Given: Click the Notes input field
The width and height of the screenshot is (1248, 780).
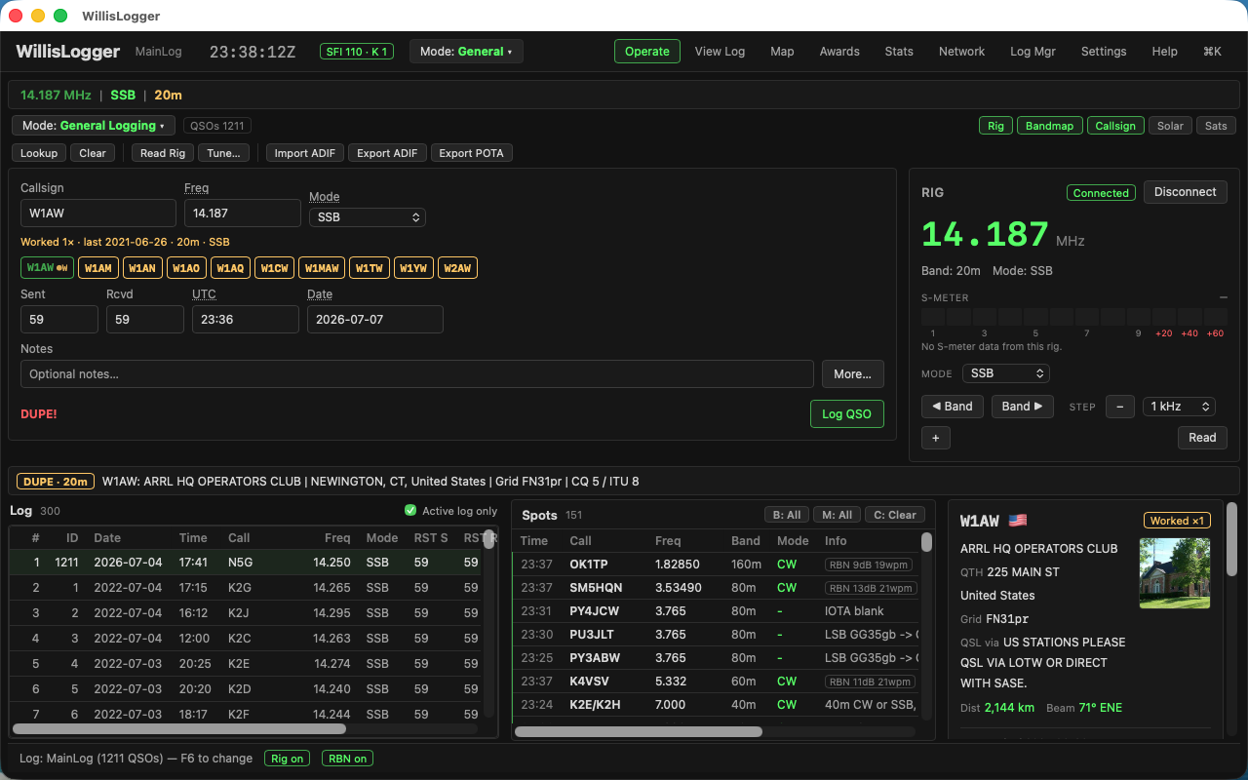Looking at the screenshot, I should point(417,374).
